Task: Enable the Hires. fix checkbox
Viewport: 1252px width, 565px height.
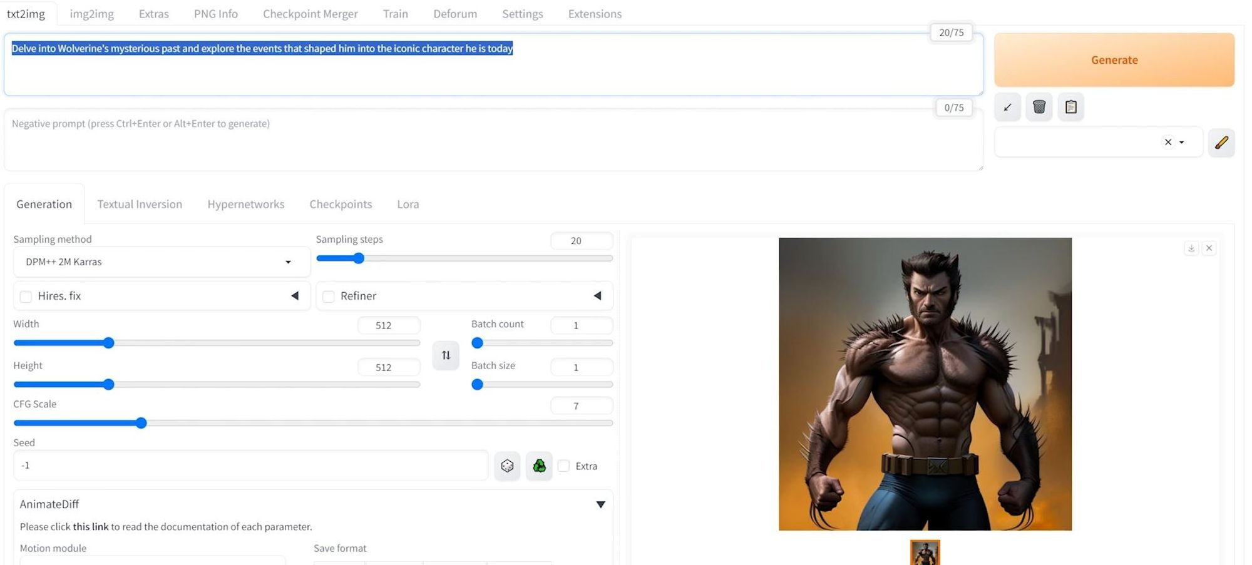Action: [x=26, y=297]
